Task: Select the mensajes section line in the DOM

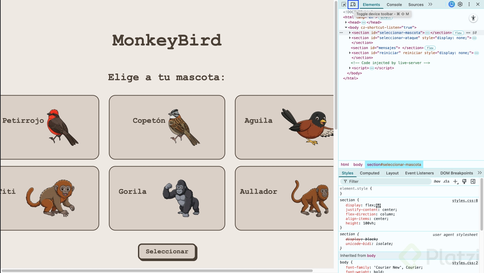Action: point(387,48)
